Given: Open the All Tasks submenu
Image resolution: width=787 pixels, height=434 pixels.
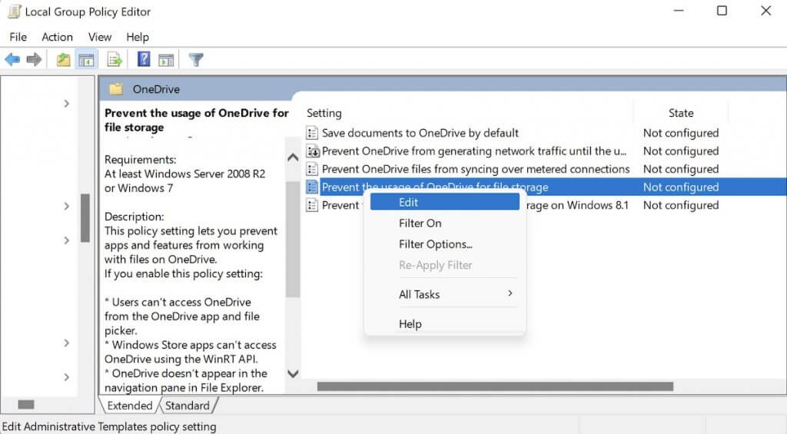Looking at the screenshot, I should [x=445, y=294].
